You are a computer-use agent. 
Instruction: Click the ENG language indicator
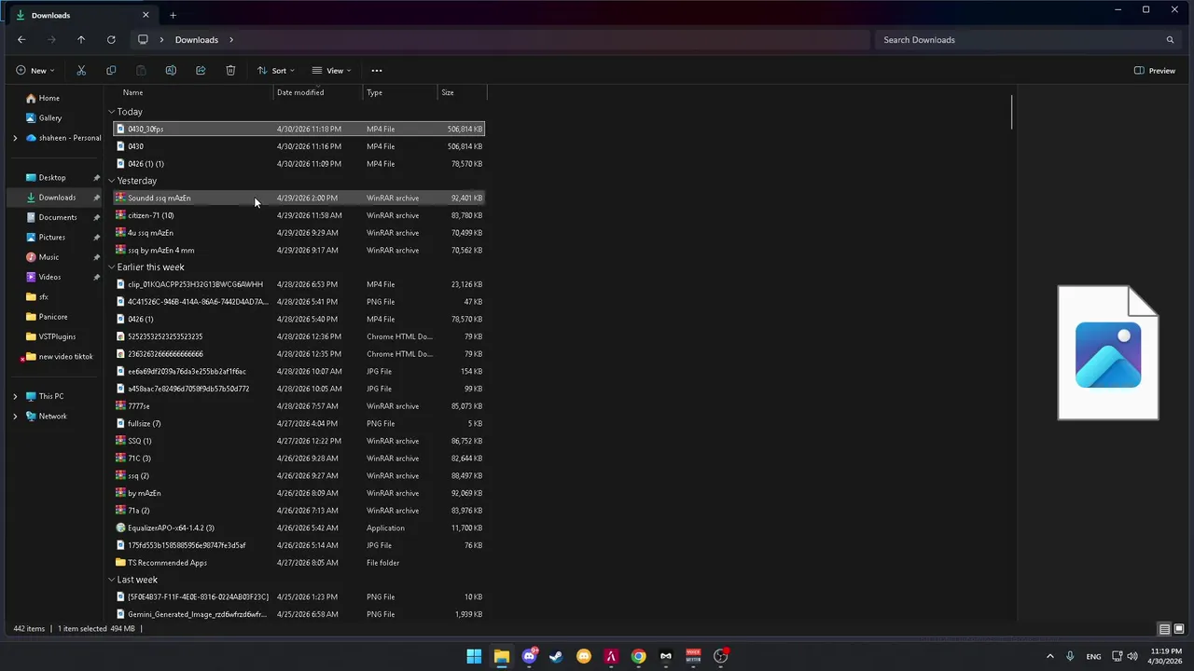[x=1093, y=656]
